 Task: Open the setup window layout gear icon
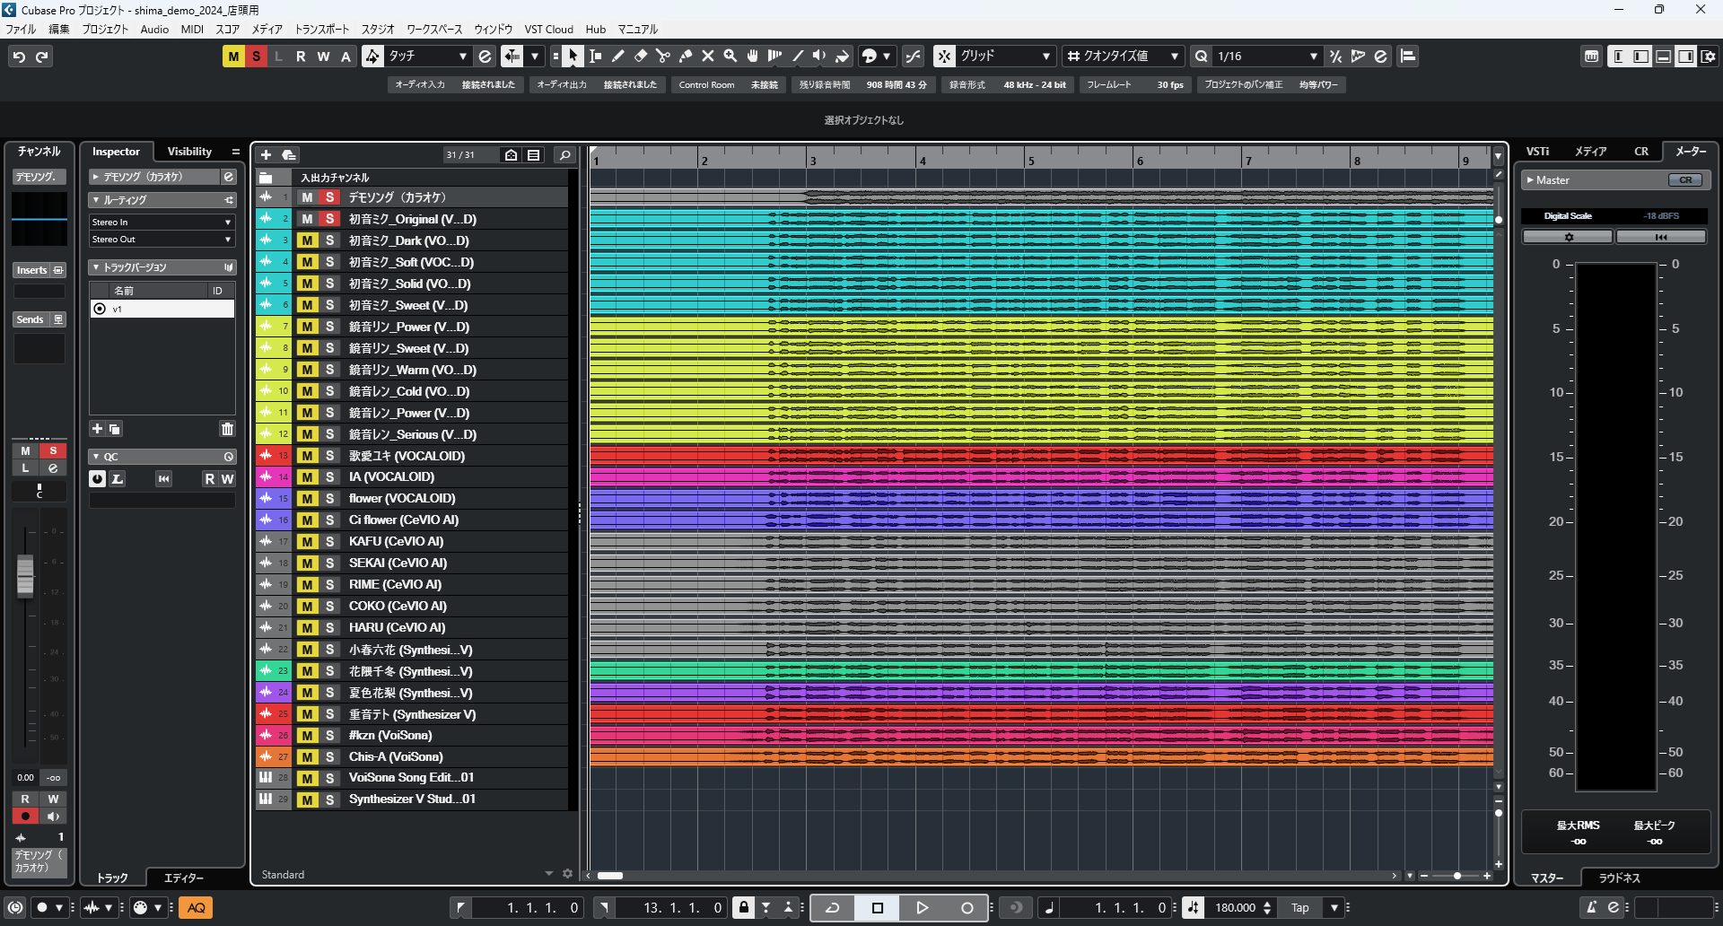click(1709, 57)
